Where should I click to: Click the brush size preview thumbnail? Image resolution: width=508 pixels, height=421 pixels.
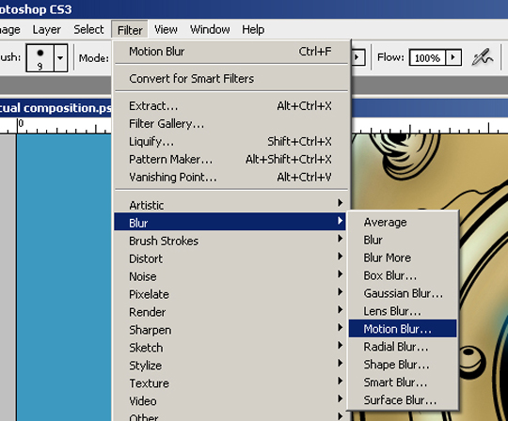pyautogui.click(x=40, y=58)
